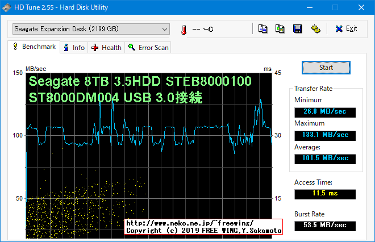Click the thermometer temperature icon
Screen dimensions: 375x242
[184, 30]
